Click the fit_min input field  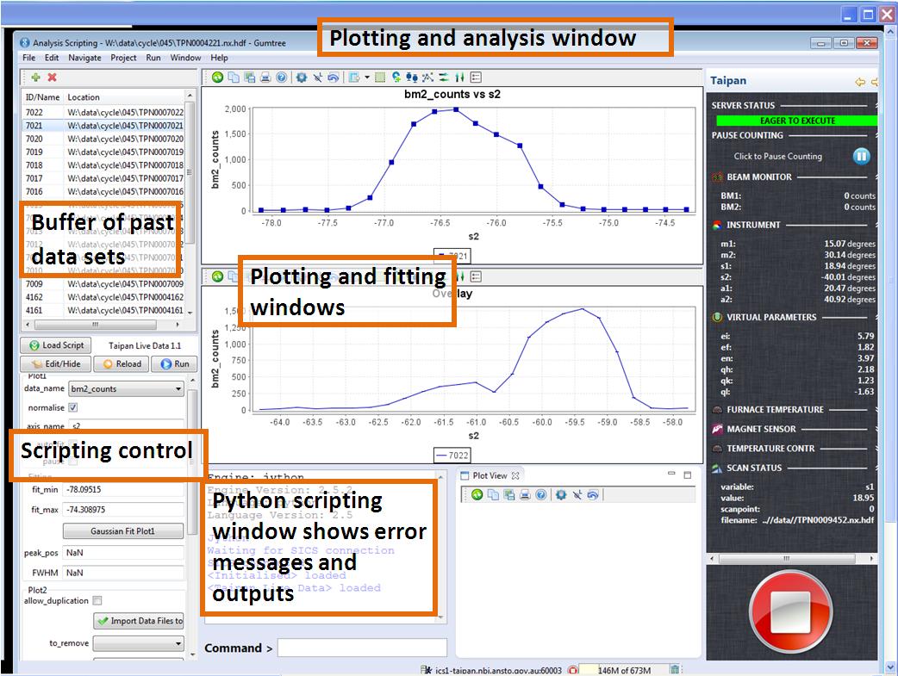pos(125,489)
